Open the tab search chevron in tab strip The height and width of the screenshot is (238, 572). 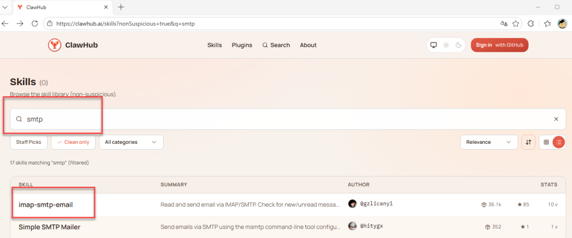coord(5,7)
